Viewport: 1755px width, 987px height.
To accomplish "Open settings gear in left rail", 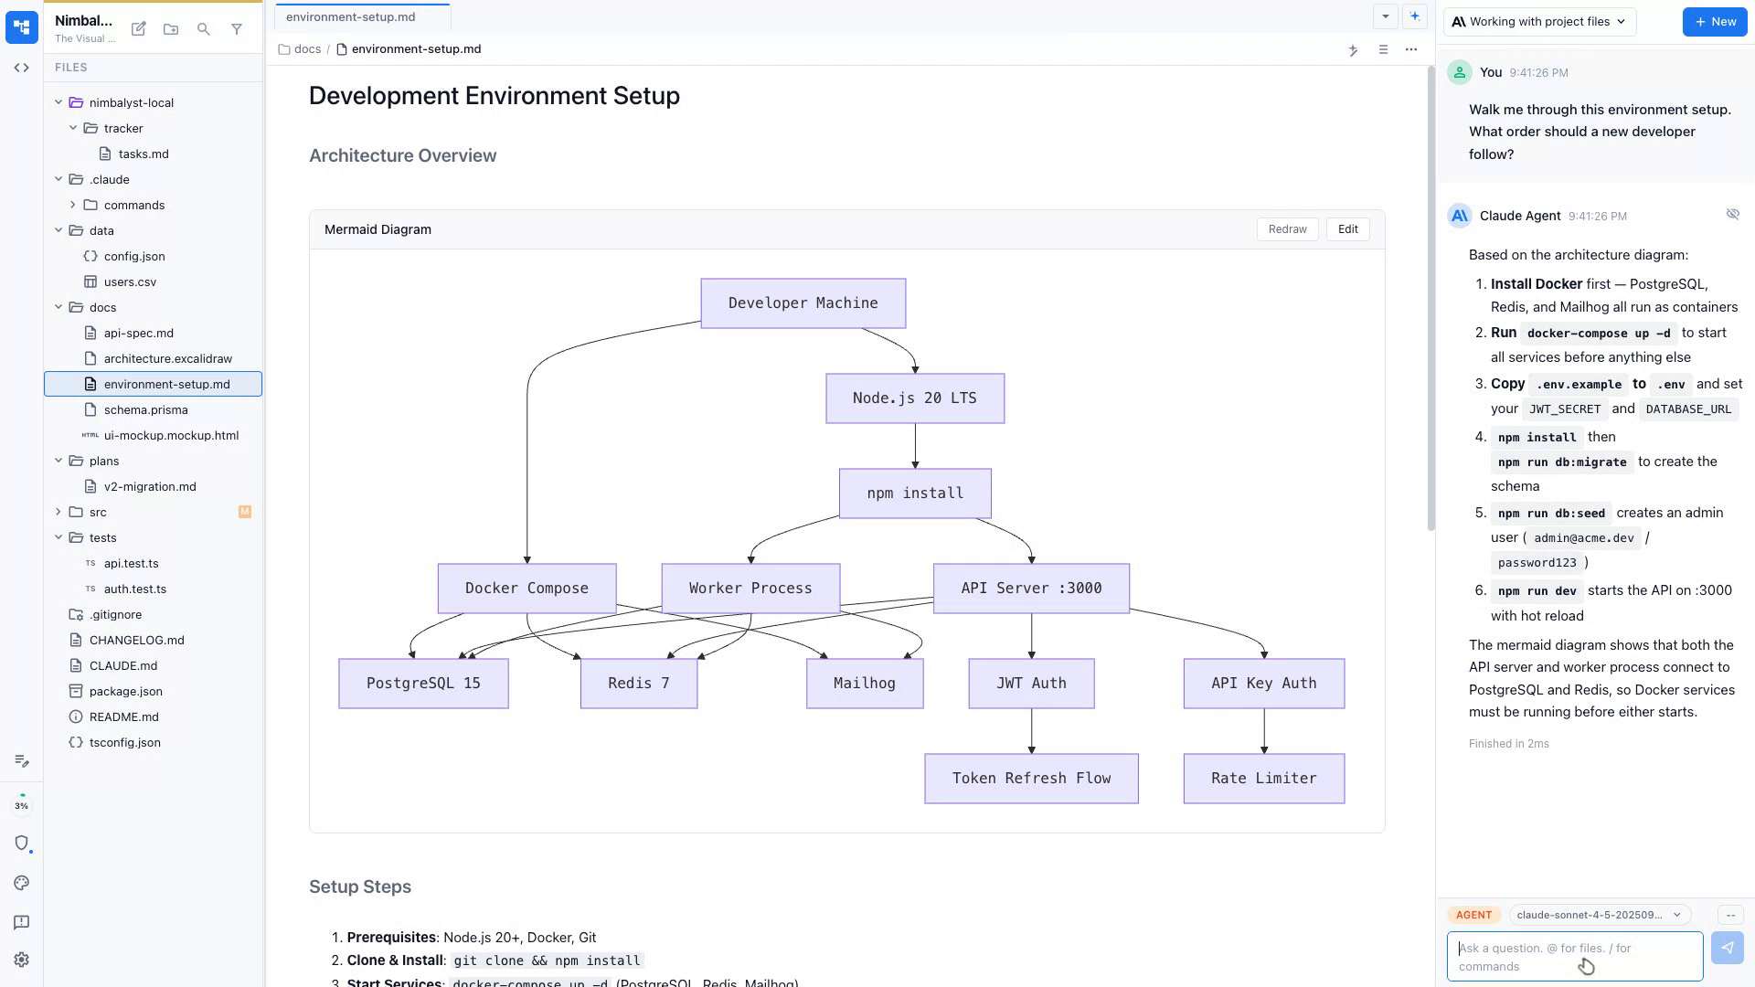I will pos(22,960).
